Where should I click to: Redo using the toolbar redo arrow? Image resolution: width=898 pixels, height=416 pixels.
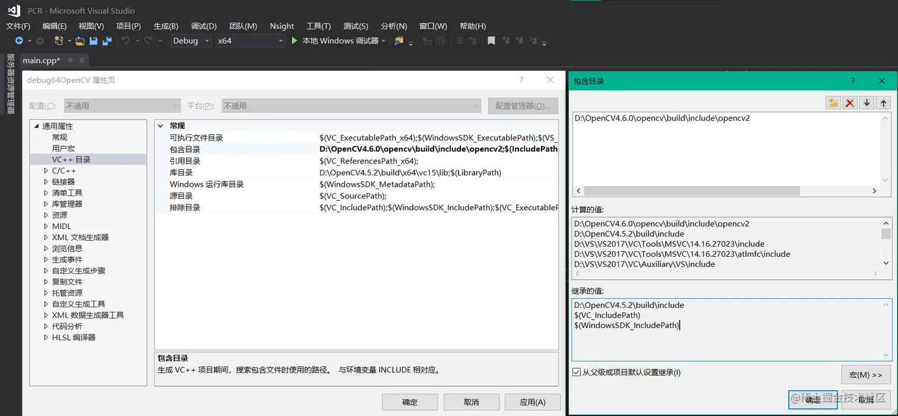click(148, 40)
